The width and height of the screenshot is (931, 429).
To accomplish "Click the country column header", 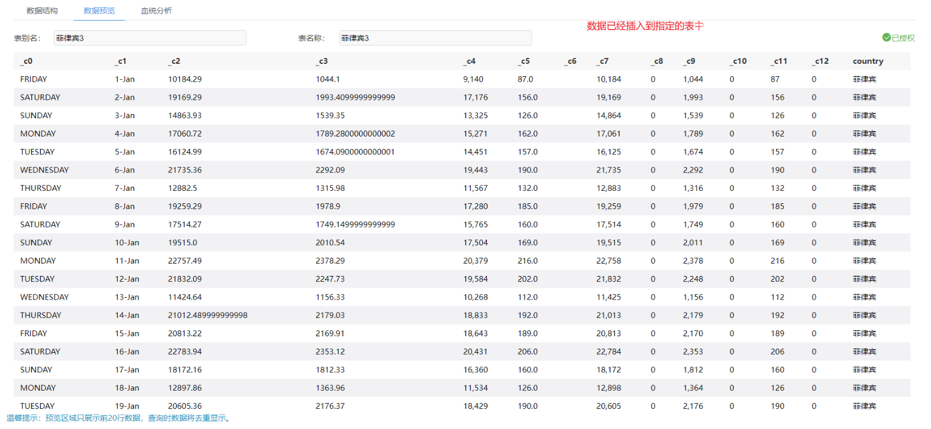I will click(x=868, y=61).
